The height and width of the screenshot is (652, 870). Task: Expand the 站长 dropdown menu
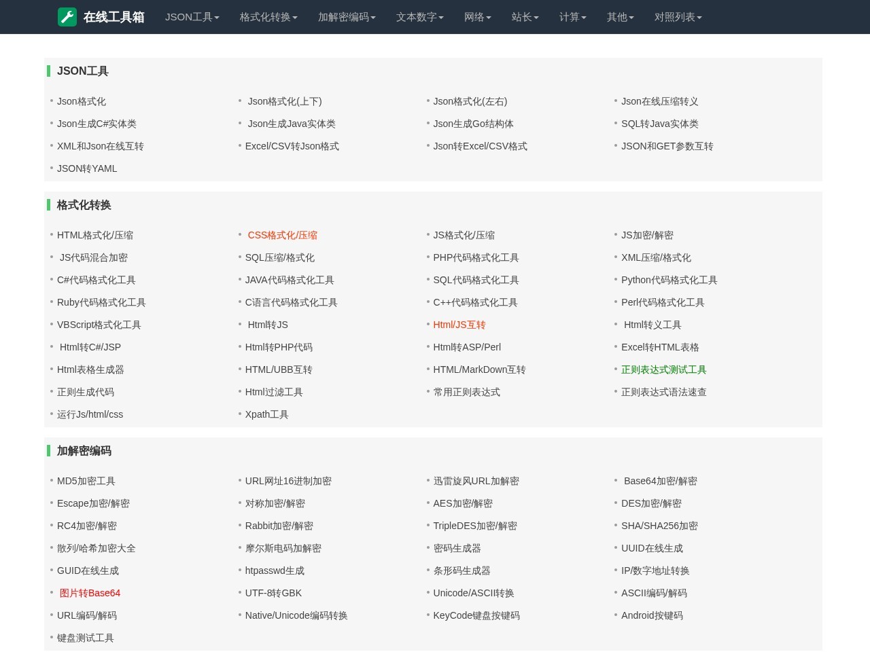524,17
